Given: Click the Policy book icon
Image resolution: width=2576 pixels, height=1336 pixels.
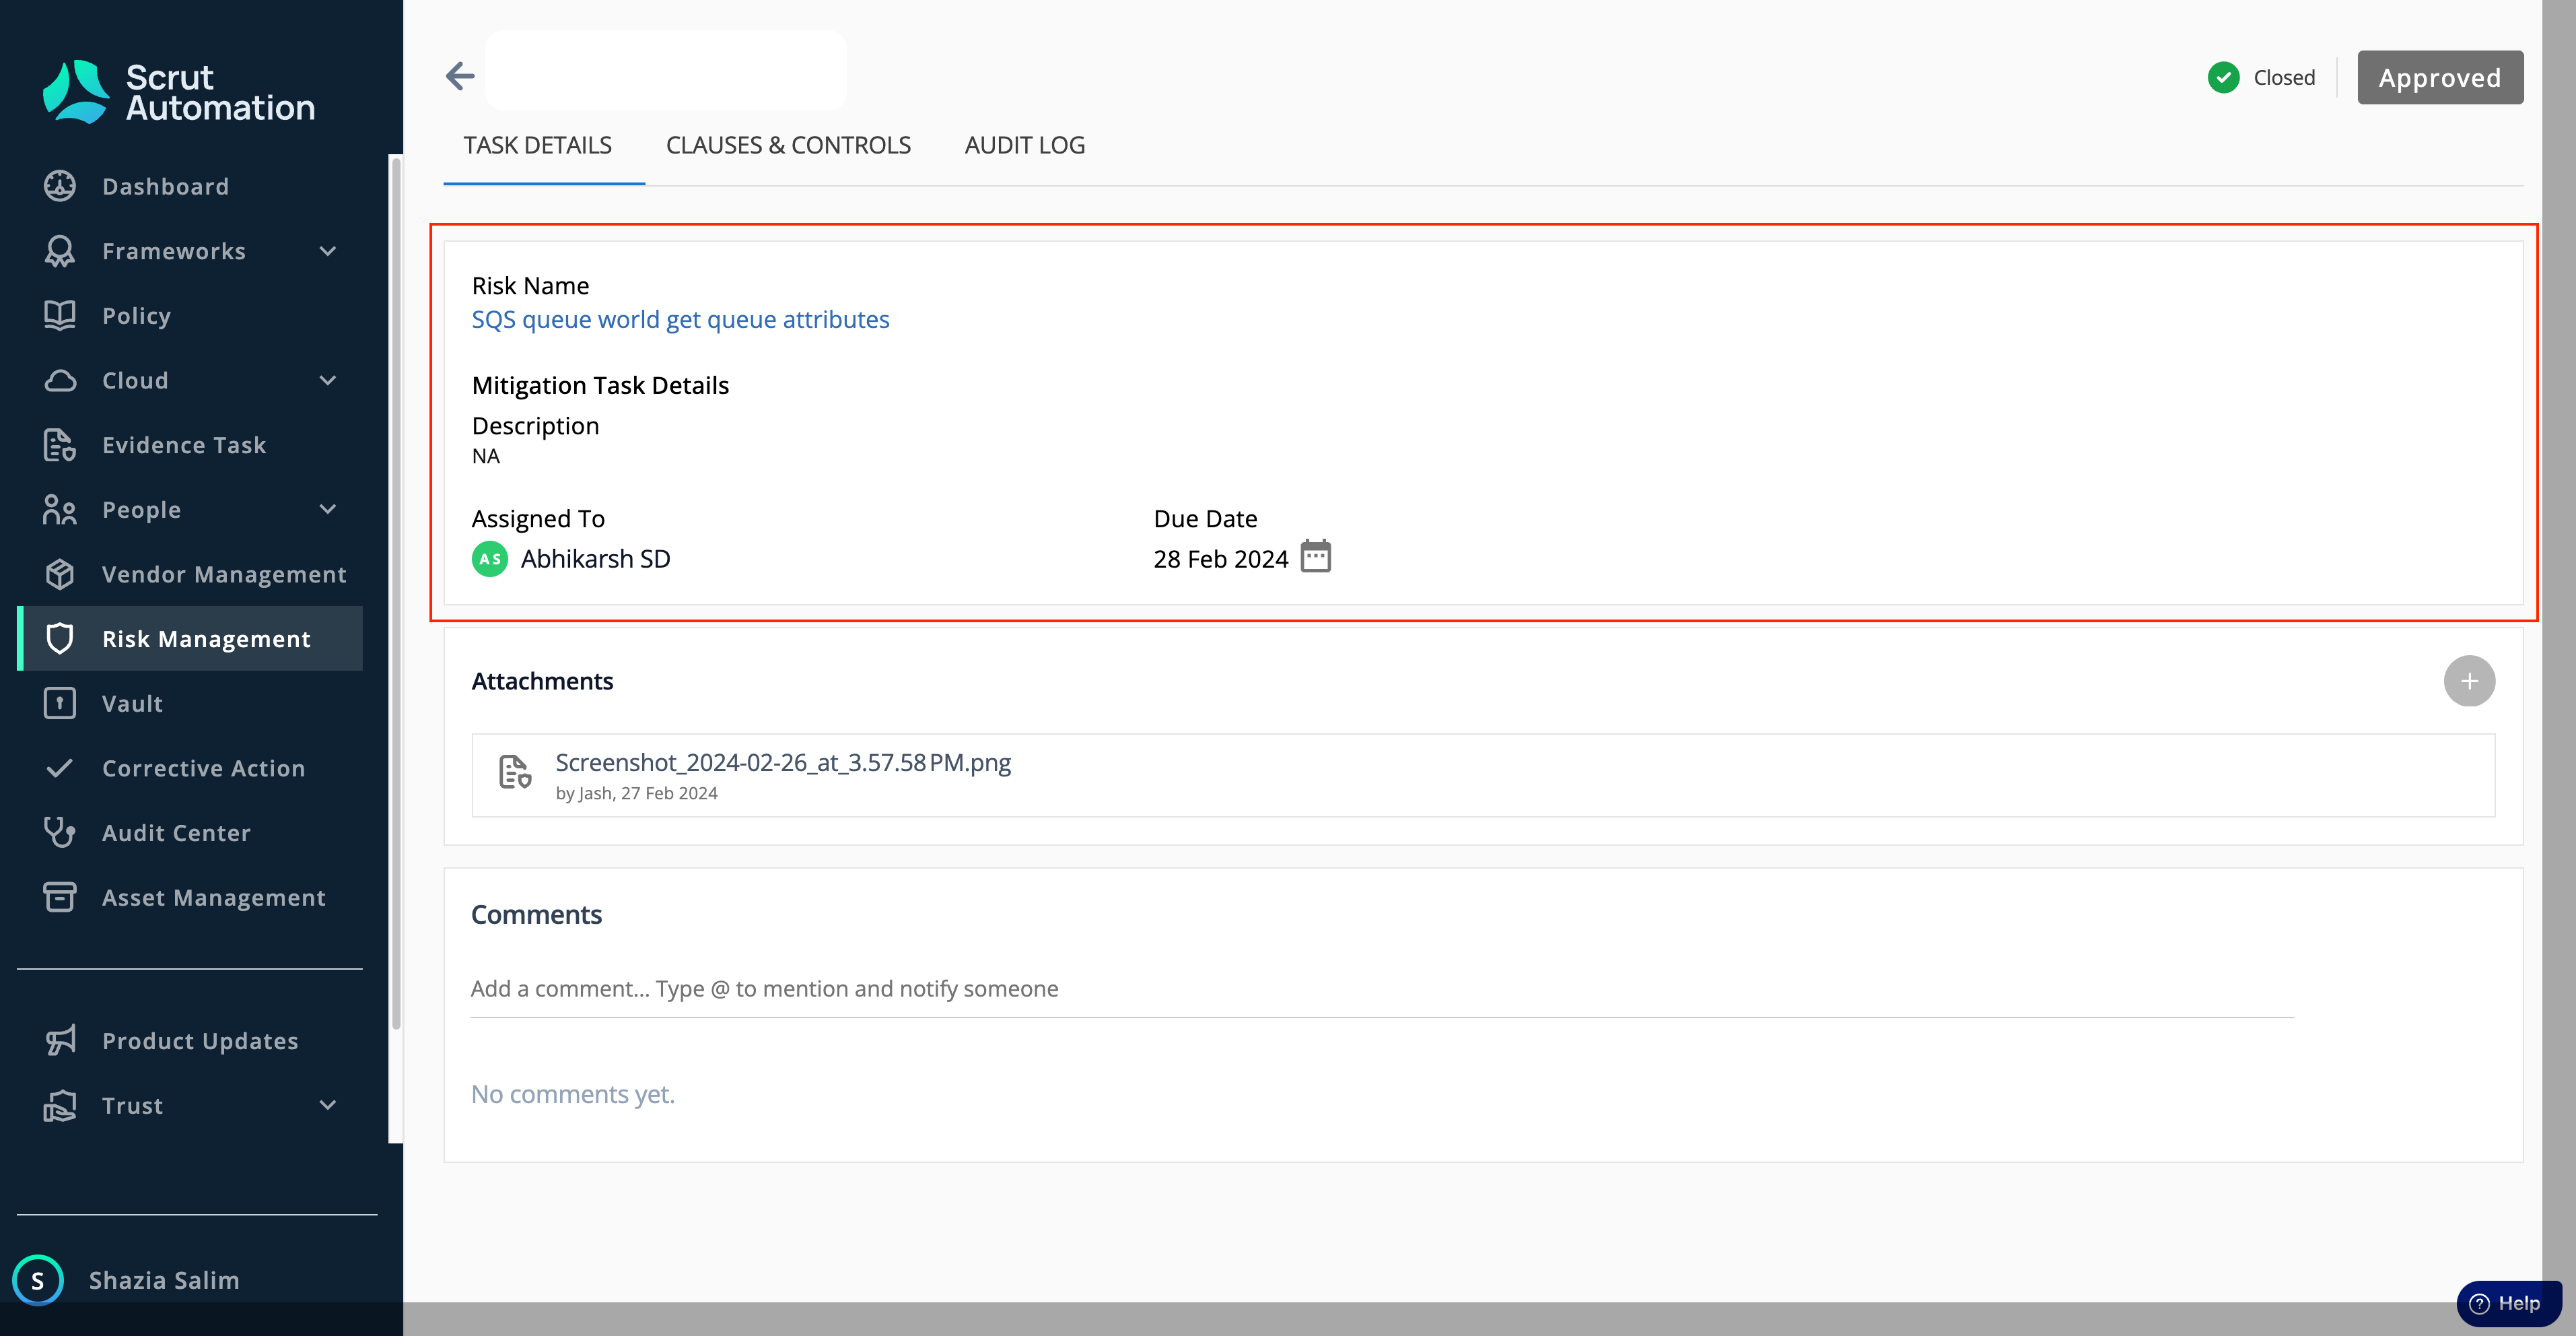Looking at the screenshot, I should [x=60, y=315].
